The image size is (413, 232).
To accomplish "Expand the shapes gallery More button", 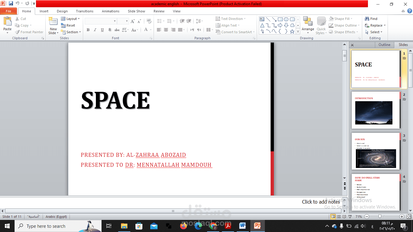I will [298, 31].
